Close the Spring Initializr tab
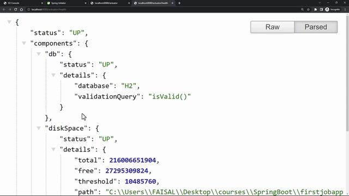The height and width of the screenshot is (196, 349). (86, 3)
